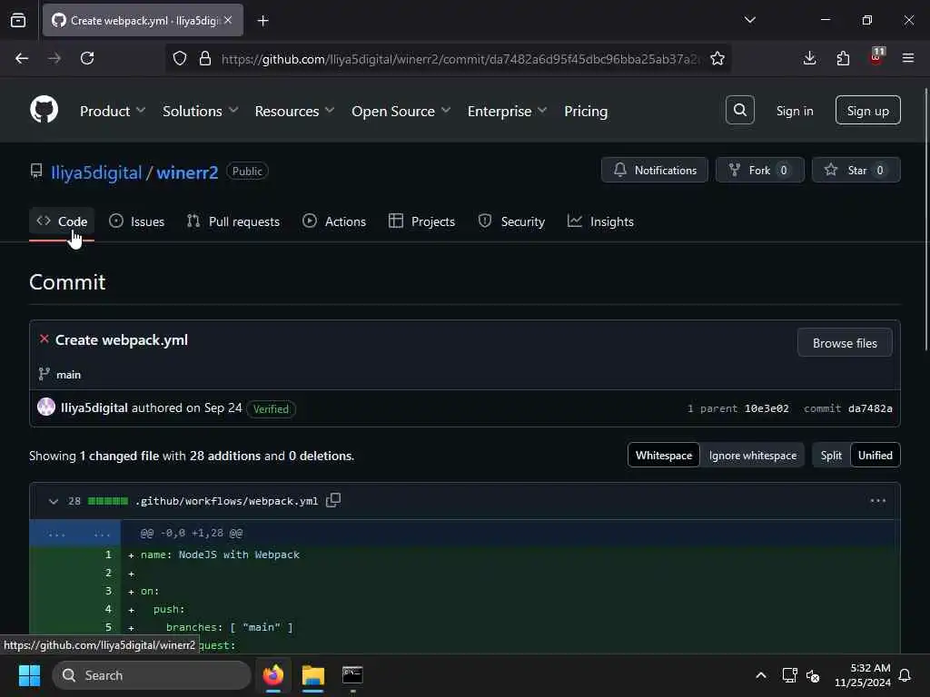Open the Pull requests tab

(233, 221)
